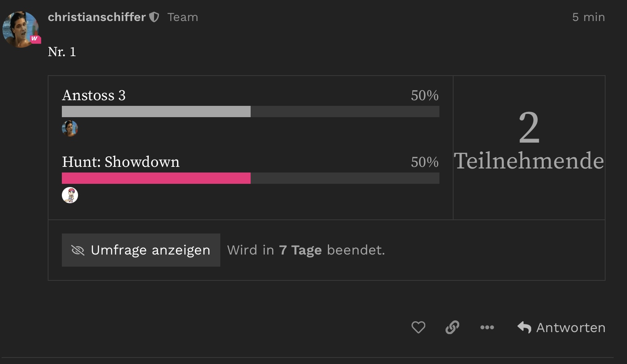Click the 7 Tage closing time text

click(300, 250)
